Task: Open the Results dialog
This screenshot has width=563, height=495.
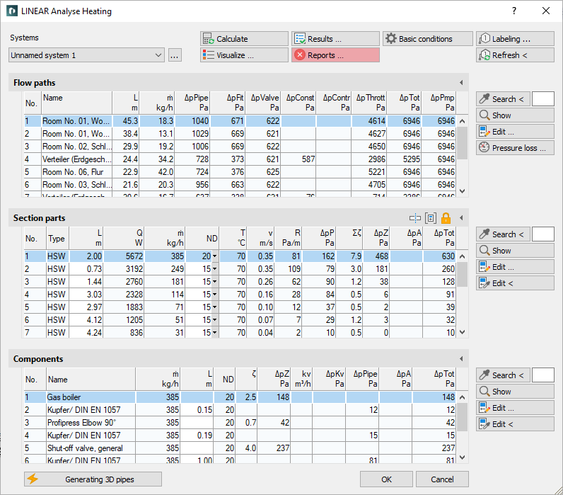Action: pyautogui.click(x=335, y=39)
